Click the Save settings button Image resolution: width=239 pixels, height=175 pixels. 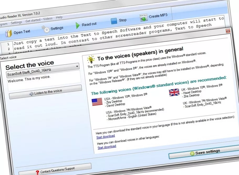pos(205,152)
